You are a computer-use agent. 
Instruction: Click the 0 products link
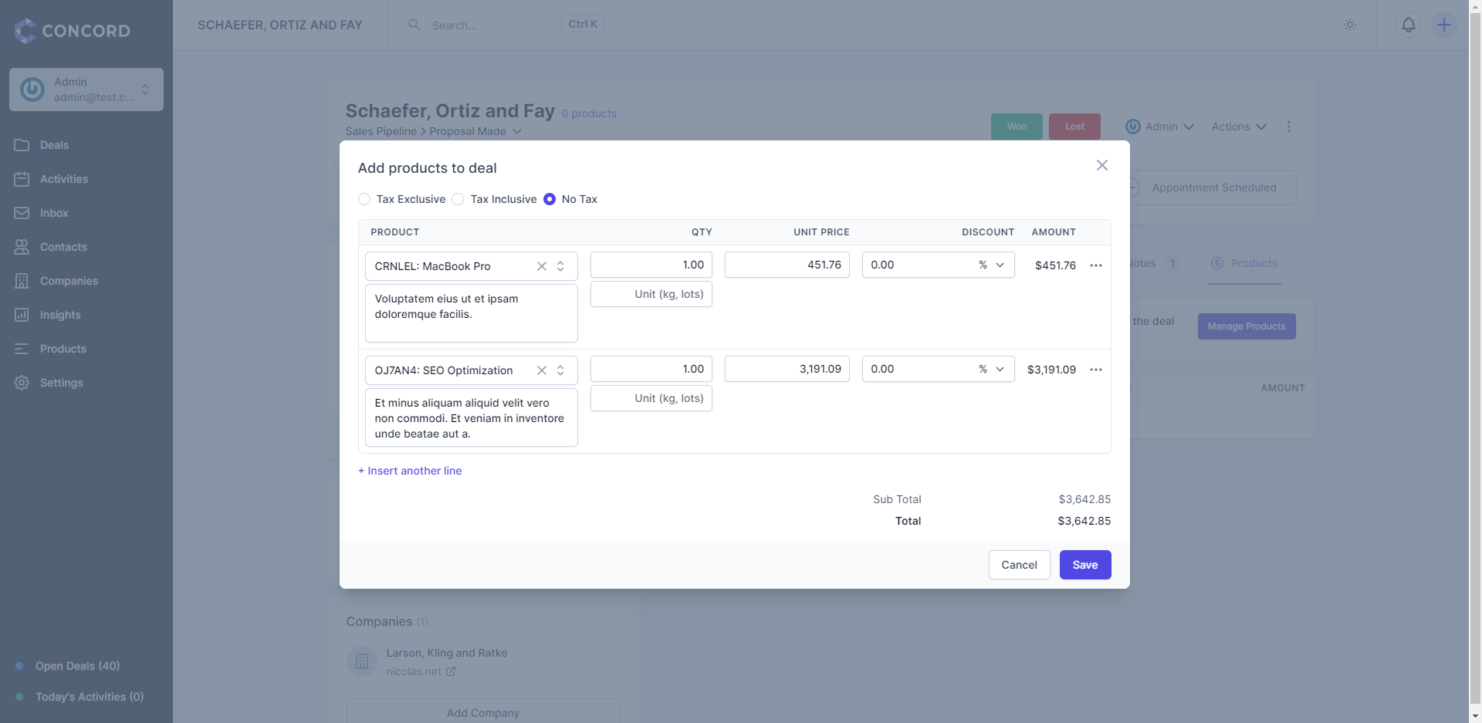589,113
